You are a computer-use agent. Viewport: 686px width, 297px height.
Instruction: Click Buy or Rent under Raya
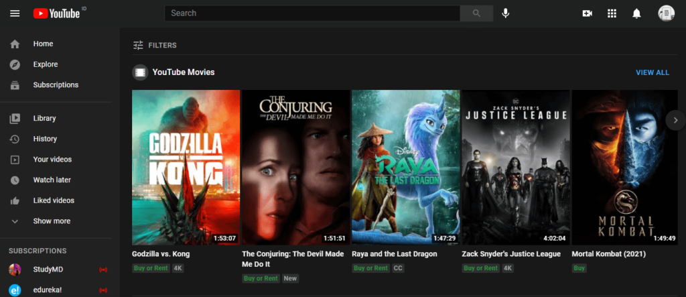coord(370,268)
